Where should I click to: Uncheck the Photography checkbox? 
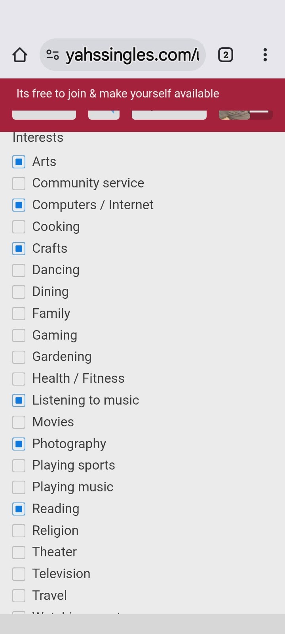point(19,444)
